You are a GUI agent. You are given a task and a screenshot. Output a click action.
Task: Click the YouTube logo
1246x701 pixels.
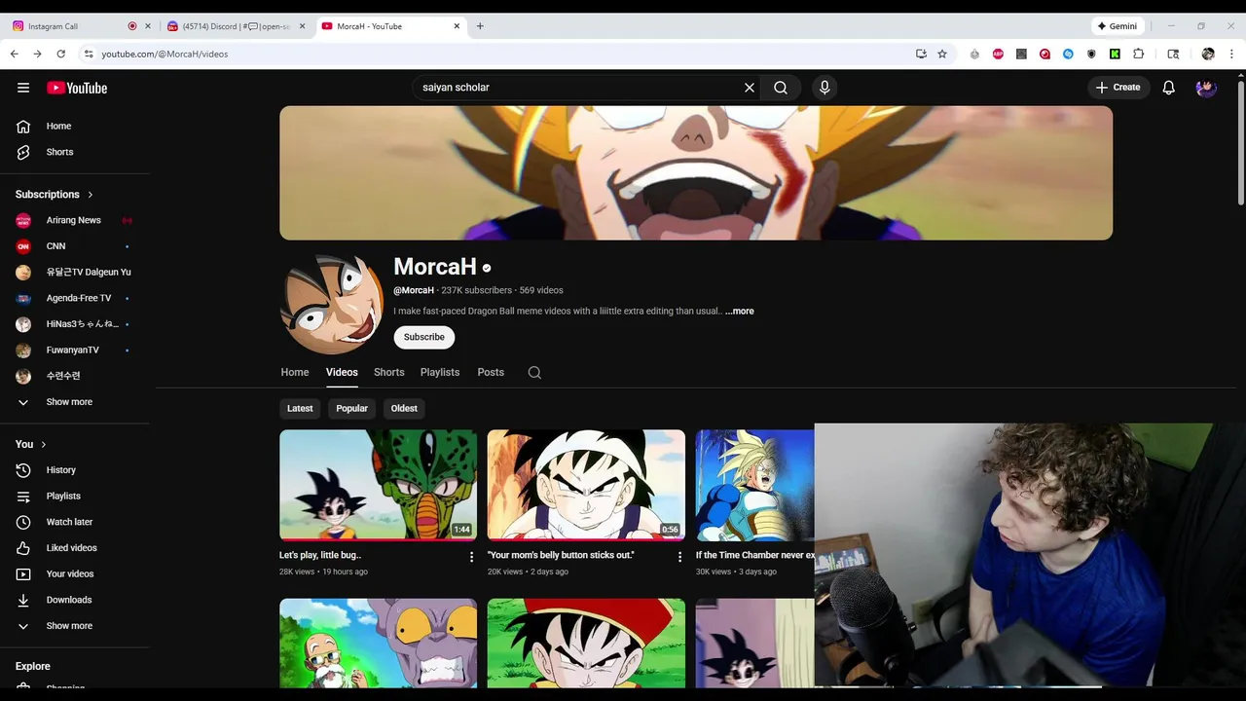[x=77, y=88]
